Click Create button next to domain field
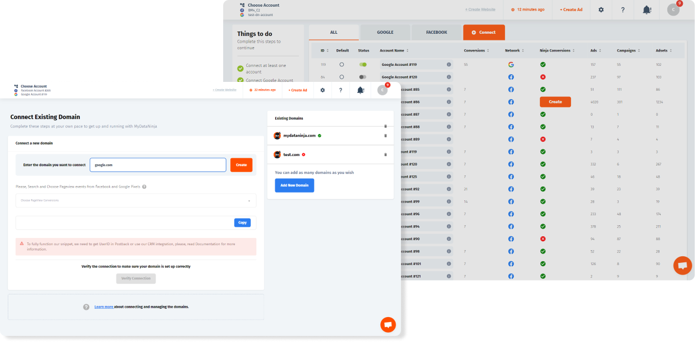This screenshot has width=695, height=342. tap(241, 165)
